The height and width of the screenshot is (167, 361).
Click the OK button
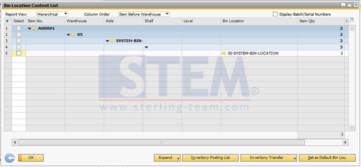(x=31, y=158)
